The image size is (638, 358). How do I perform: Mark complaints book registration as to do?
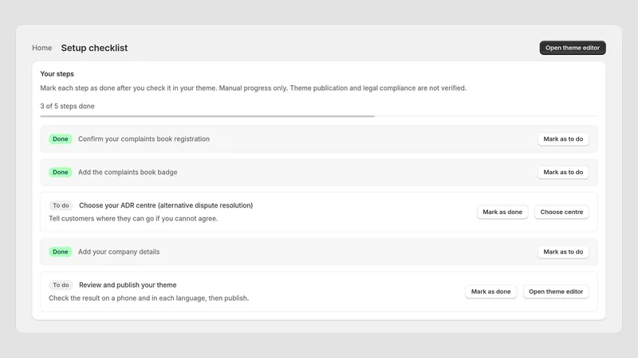coord(563,138)
